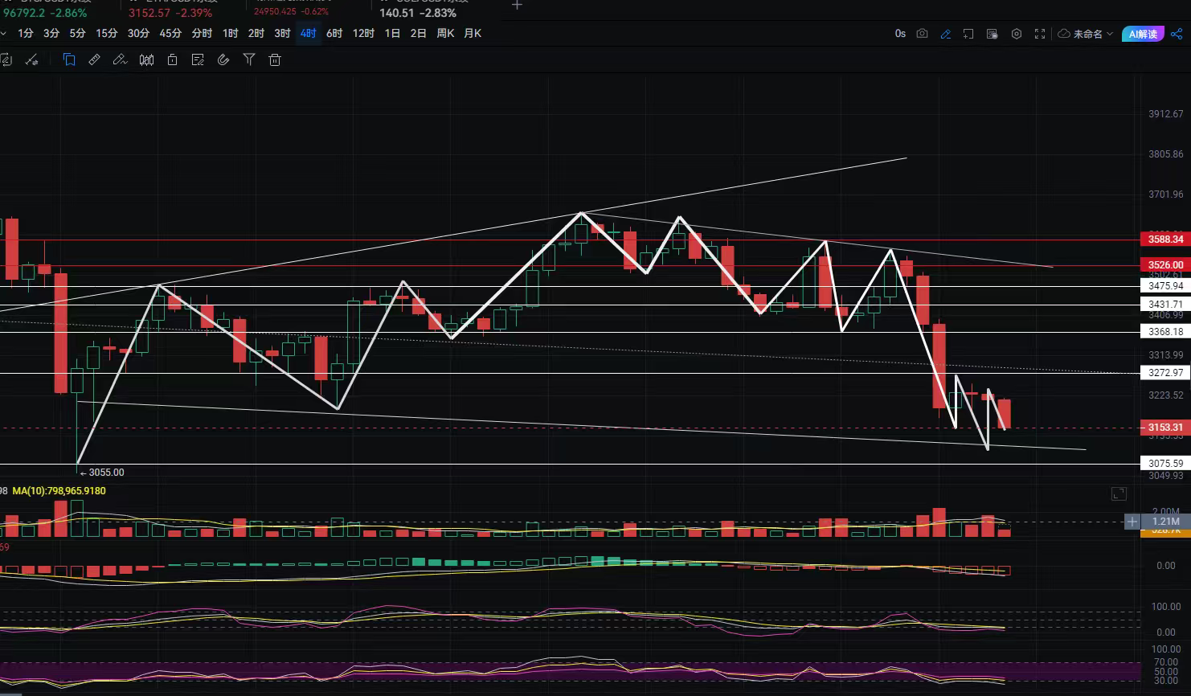Delete drawings with trash icon
1191x696 pixels.
275,59
